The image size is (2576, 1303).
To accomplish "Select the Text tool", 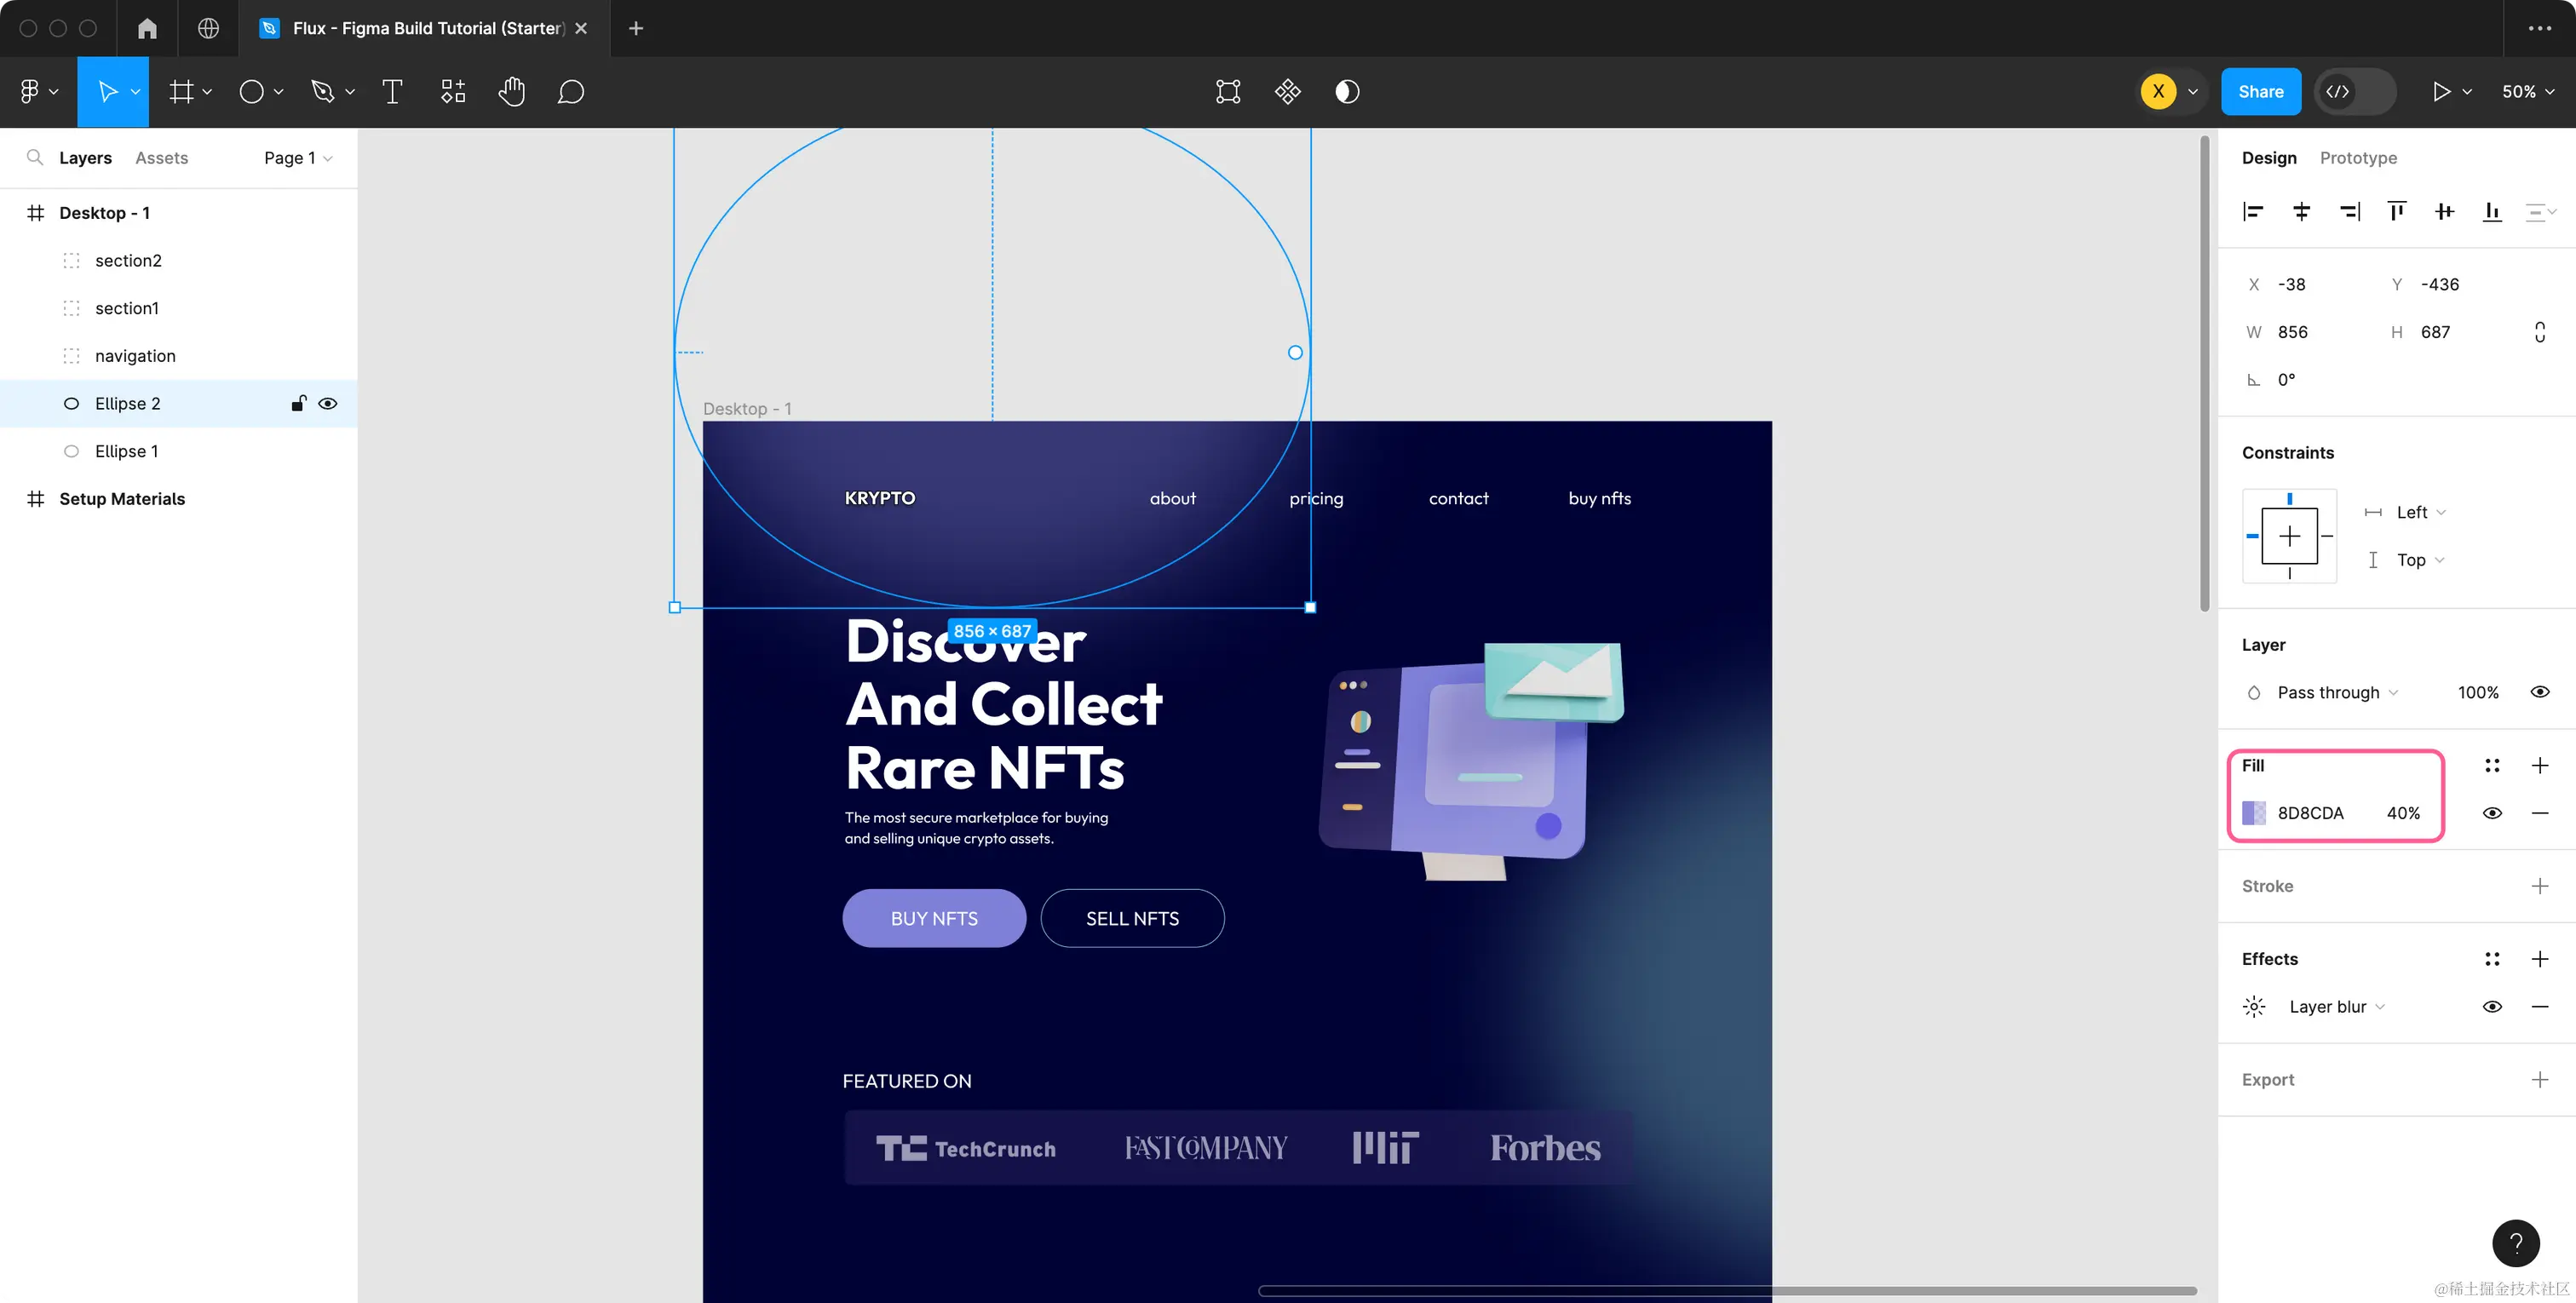I will [392, 92].
